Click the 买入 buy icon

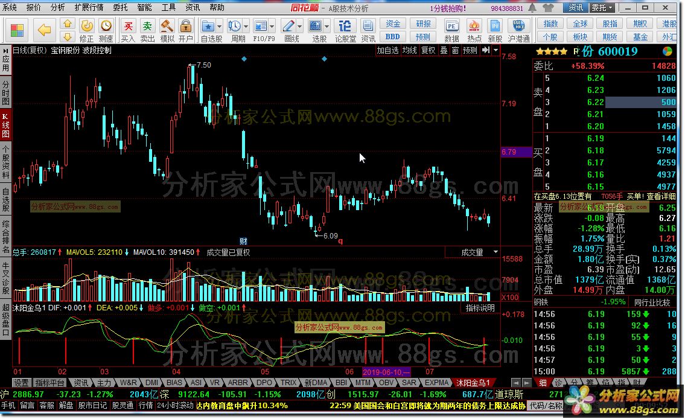128,26
